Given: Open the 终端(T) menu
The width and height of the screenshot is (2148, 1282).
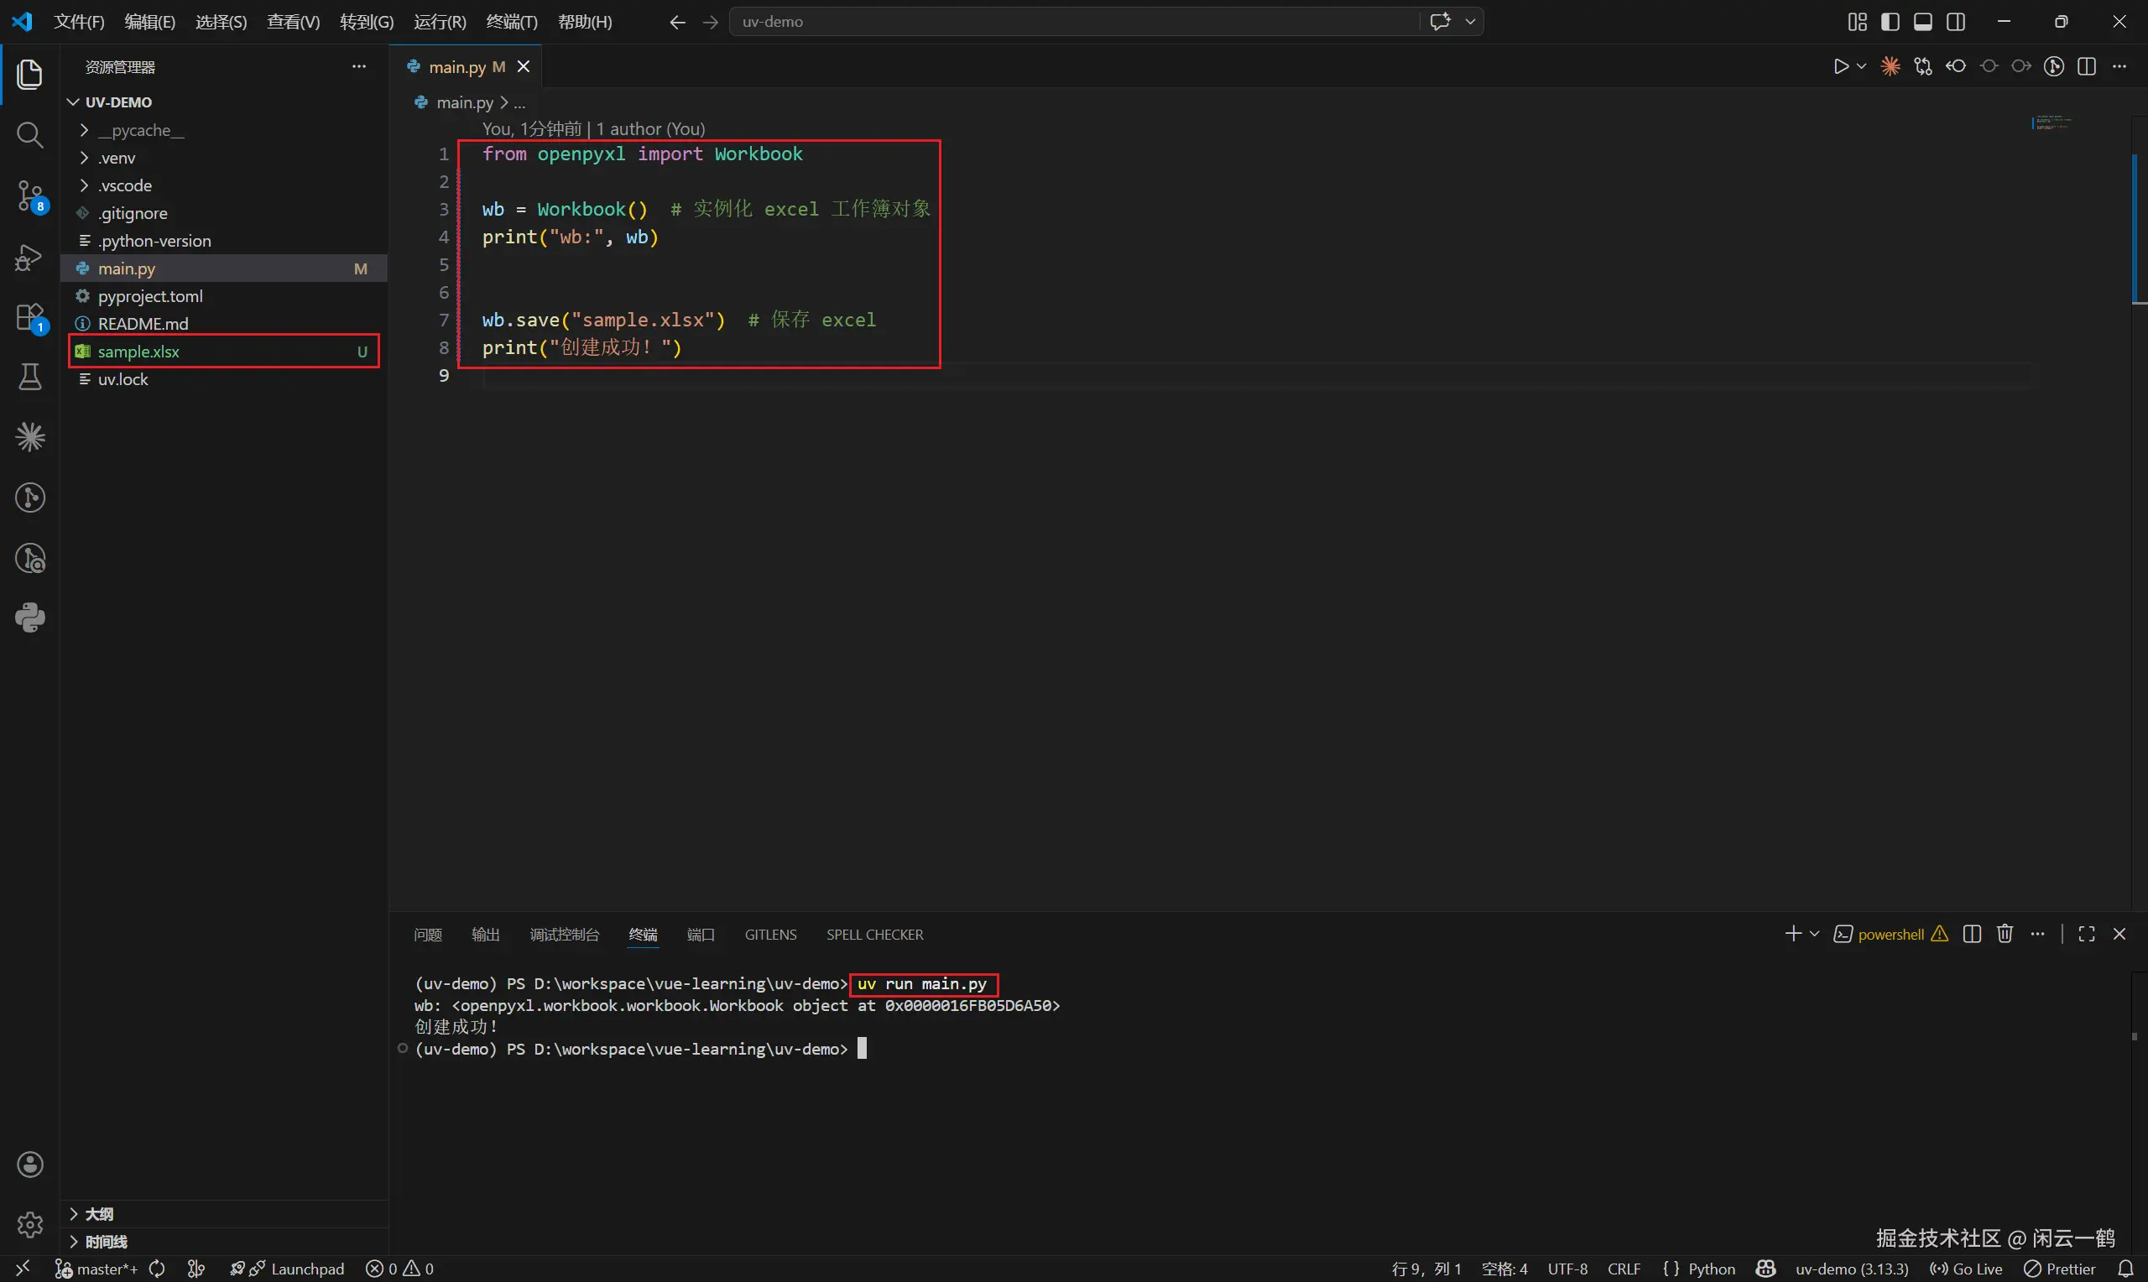Looking at the screenshot, I should click(x=511, y=22).
